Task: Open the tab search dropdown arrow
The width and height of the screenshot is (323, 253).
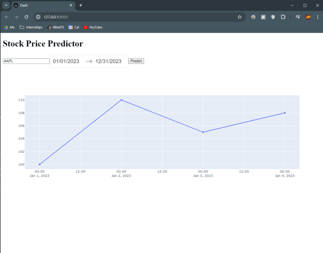Action: pyautogui.click(x=6, y=5)
